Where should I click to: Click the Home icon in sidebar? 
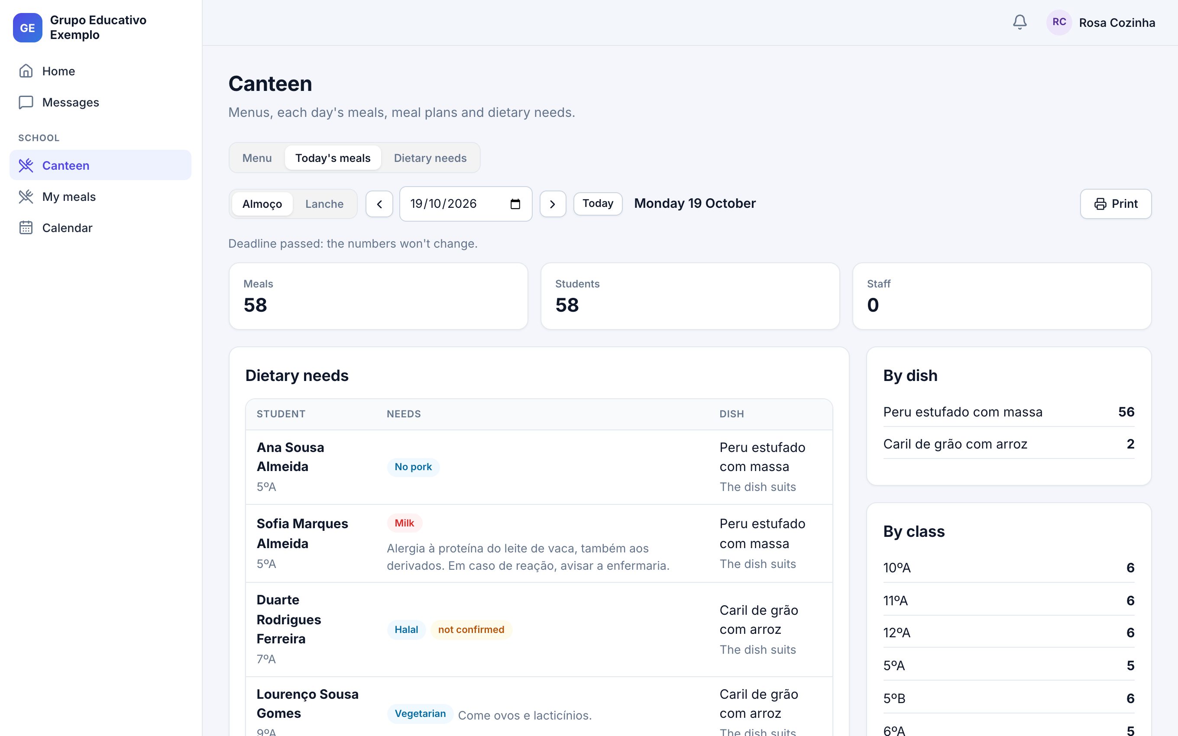pyautogui.click(x=26, y=71)
